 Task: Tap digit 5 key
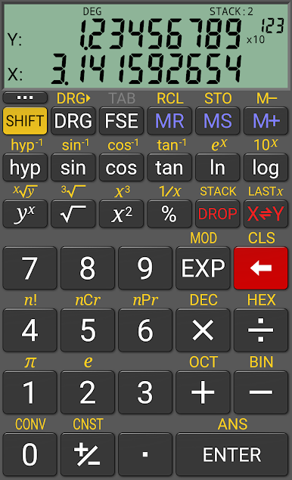87,330
